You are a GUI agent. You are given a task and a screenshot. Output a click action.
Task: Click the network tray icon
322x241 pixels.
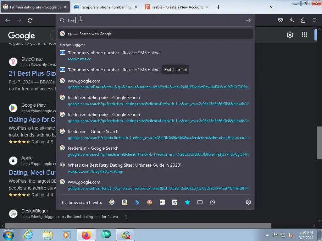coord(283,235)
